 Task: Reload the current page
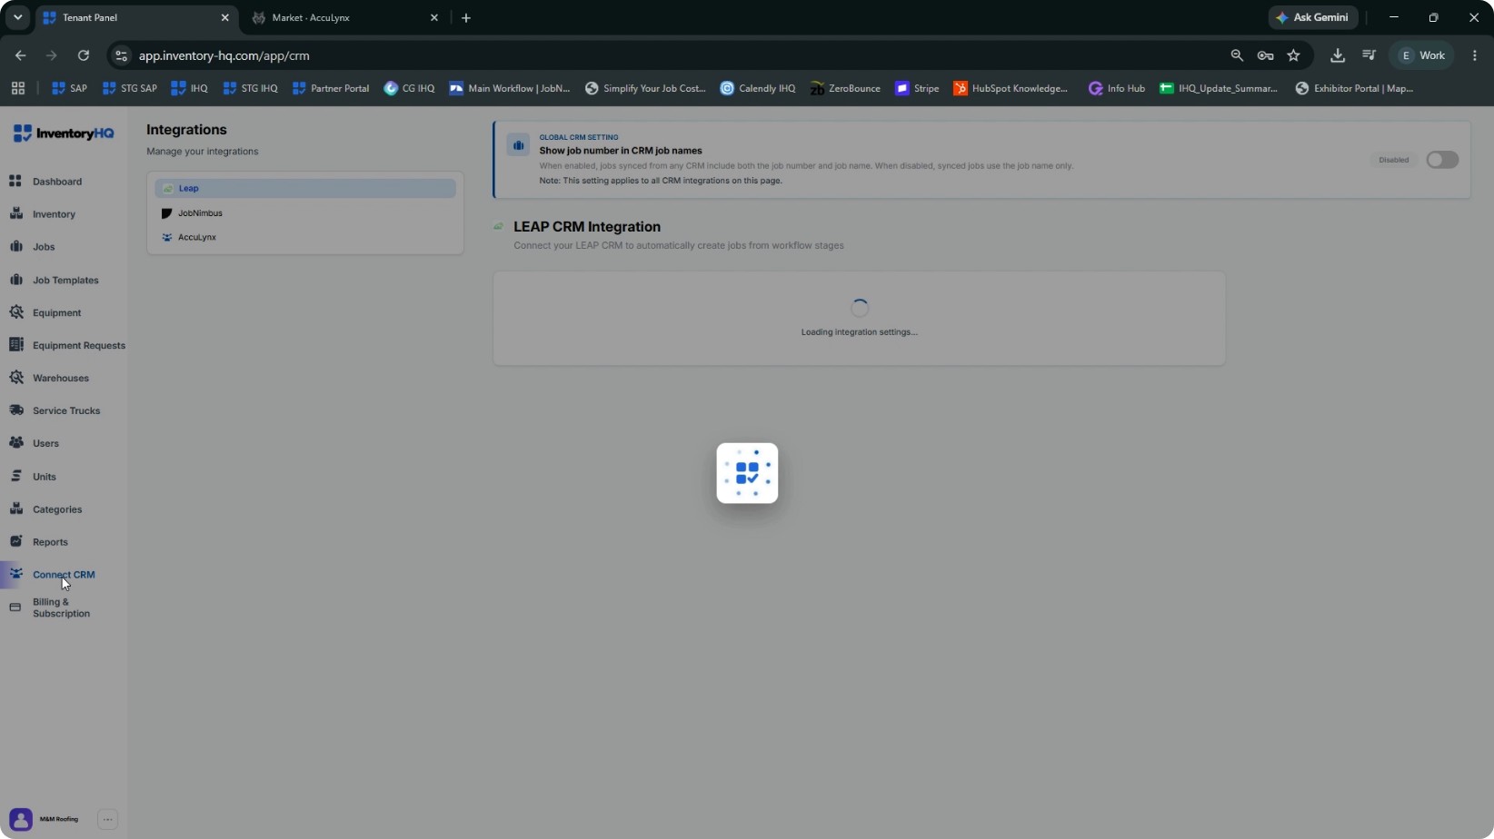84,55
